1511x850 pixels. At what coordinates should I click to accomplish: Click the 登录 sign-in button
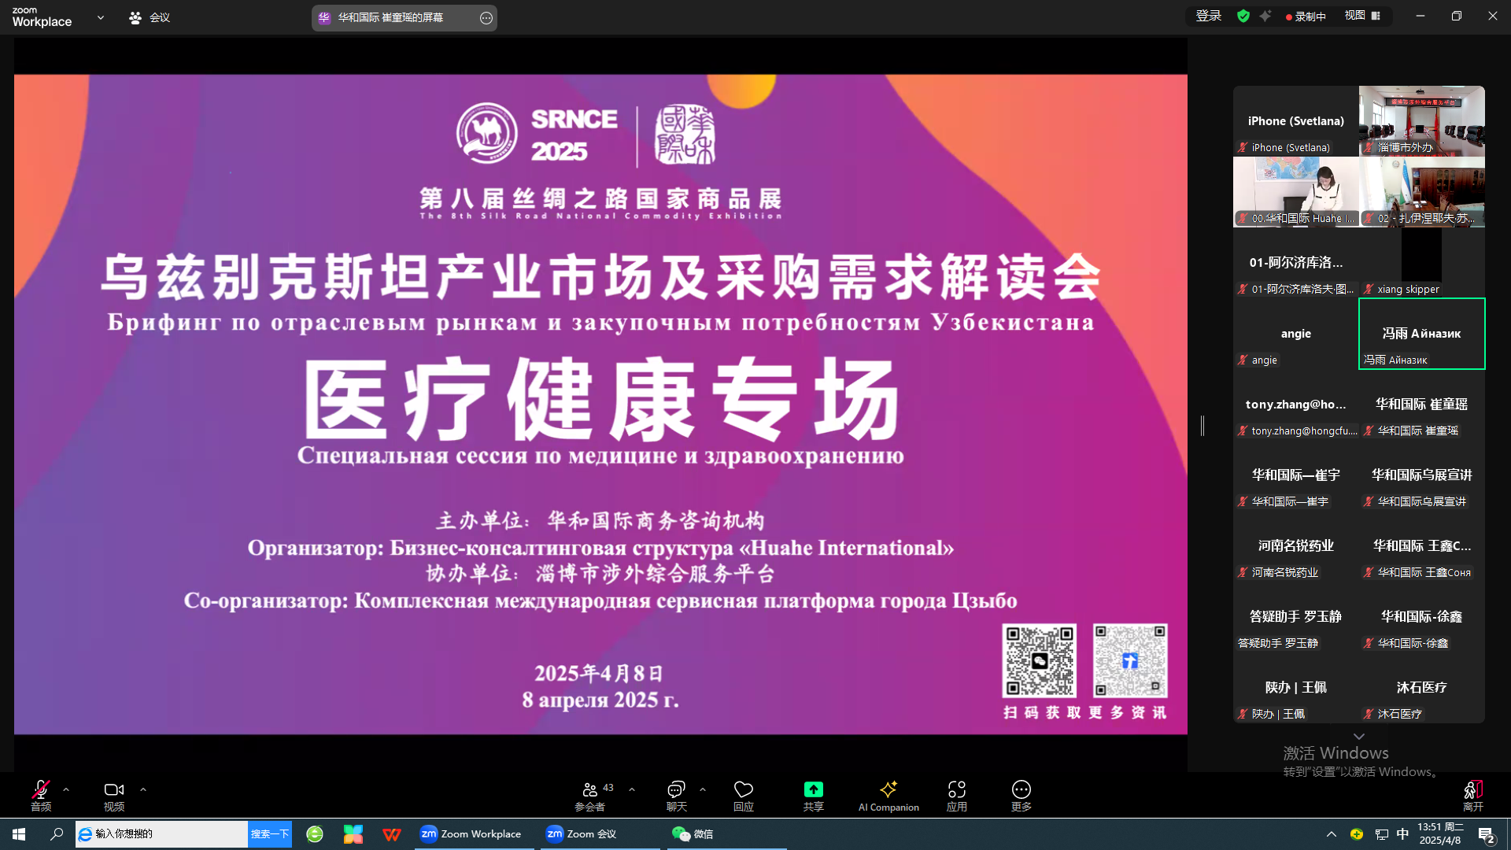1209,16
